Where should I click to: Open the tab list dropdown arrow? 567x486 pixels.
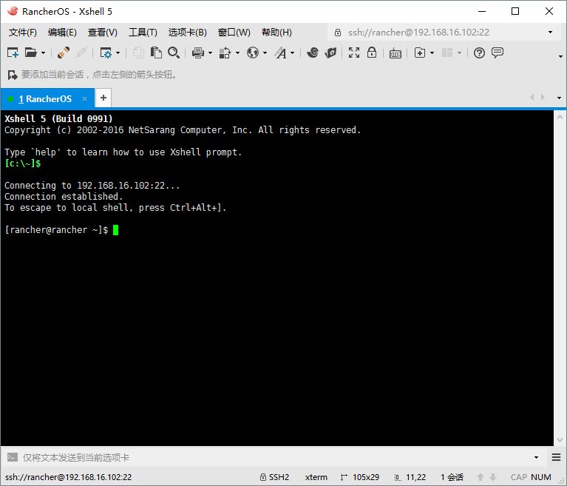click(x=559, y=98)
